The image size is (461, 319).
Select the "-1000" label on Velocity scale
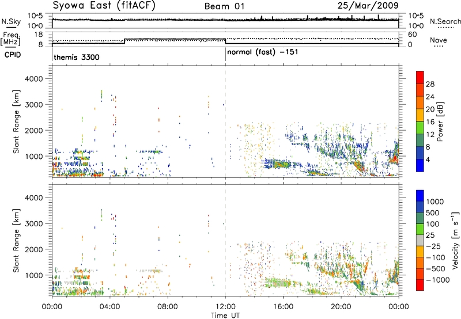click(x=437, y=280)
